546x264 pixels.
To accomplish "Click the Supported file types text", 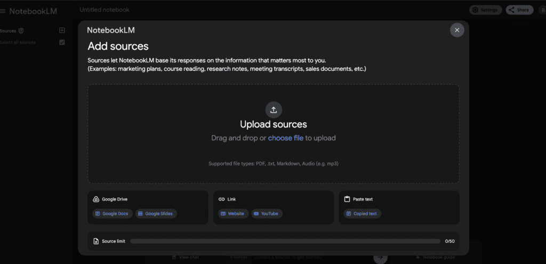I will 274,163.
